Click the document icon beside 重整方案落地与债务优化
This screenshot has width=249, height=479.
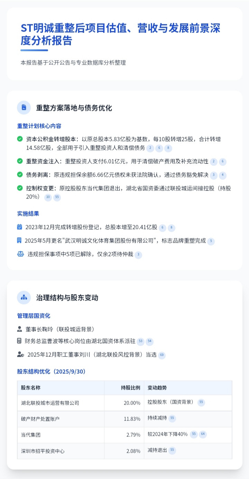pyautogui.click(x=24, y=107)
